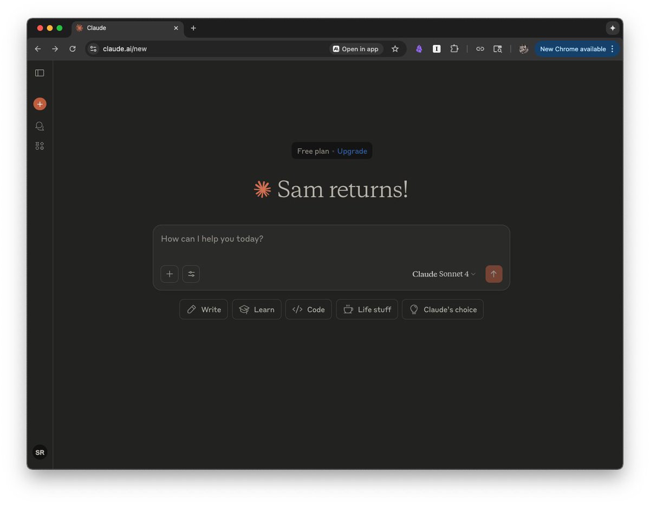
Task: View site information icon in address bar
Action: tap(93, 49)
